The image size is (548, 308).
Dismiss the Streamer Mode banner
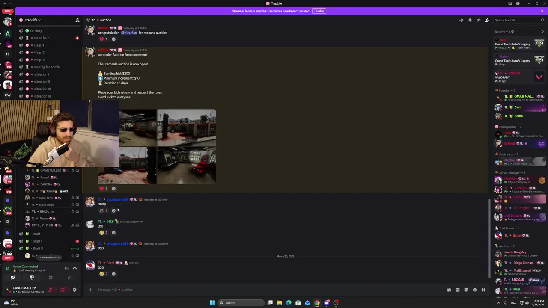542,11
